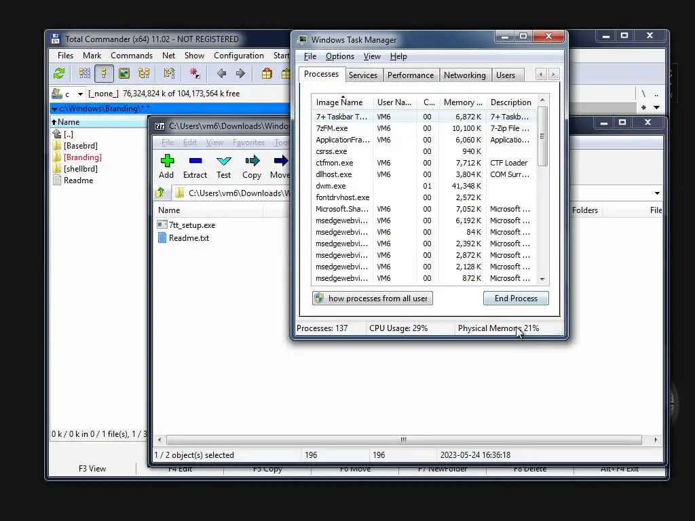Select the full details view icon
Viewport: 695px width, 521px height.
104,73
